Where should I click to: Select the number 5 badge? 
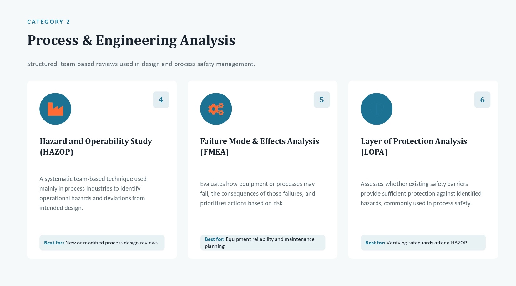(322, 100)
